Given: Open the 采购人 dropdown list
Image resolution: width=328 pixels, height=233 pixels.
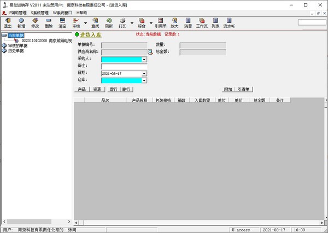Looking at the screenshot, I should [x=144, y=59].
